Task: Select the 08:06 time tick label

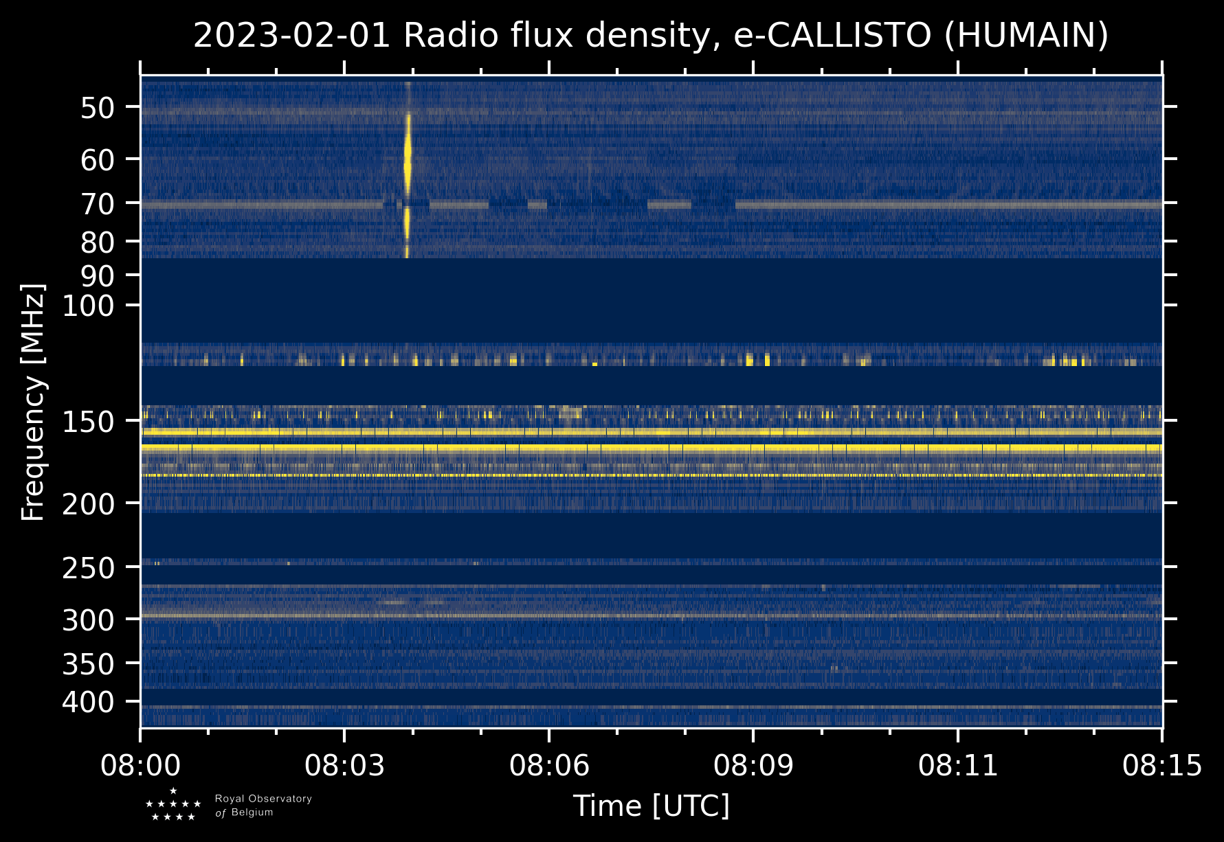Action: coord(548,765)
